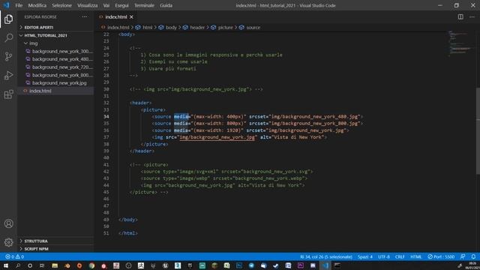Open the Vai menu

point(106,5)
